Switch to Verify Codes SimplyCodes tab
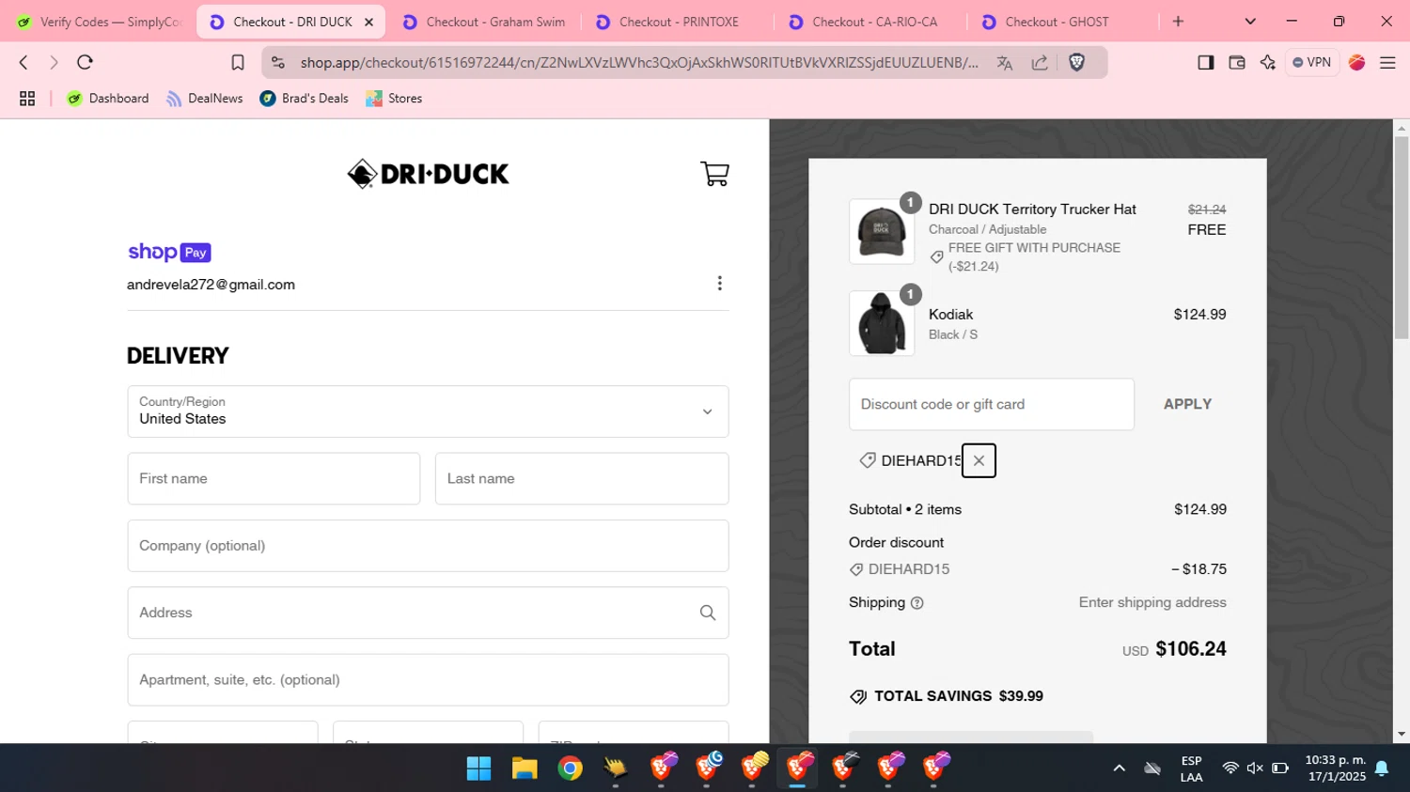The height and width of the screenshot is (792, 1410). click(x=99, y=22)
